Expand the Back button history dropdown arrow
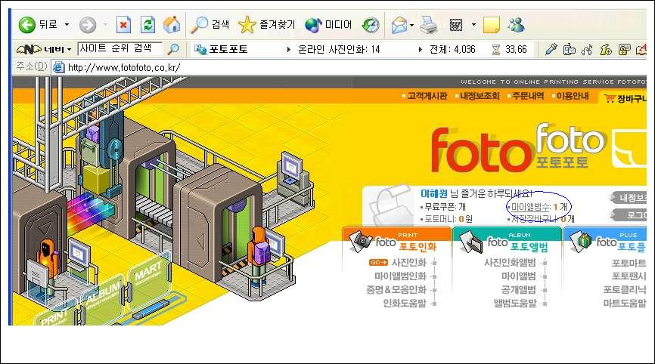 click(x=67, y=25)
